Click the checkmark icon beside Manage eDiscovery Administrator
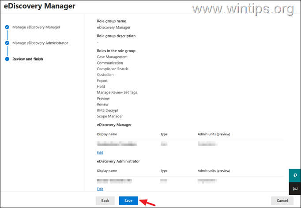Image resolution: width=301 pixels, height=208 pixels. [7, 43]
